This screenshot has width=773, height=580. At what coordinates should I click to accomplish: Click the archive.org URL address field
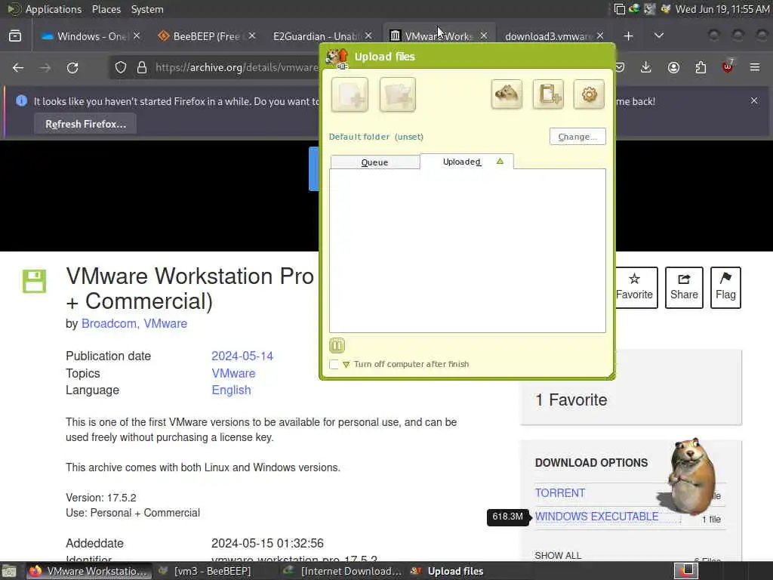[236, 67]
